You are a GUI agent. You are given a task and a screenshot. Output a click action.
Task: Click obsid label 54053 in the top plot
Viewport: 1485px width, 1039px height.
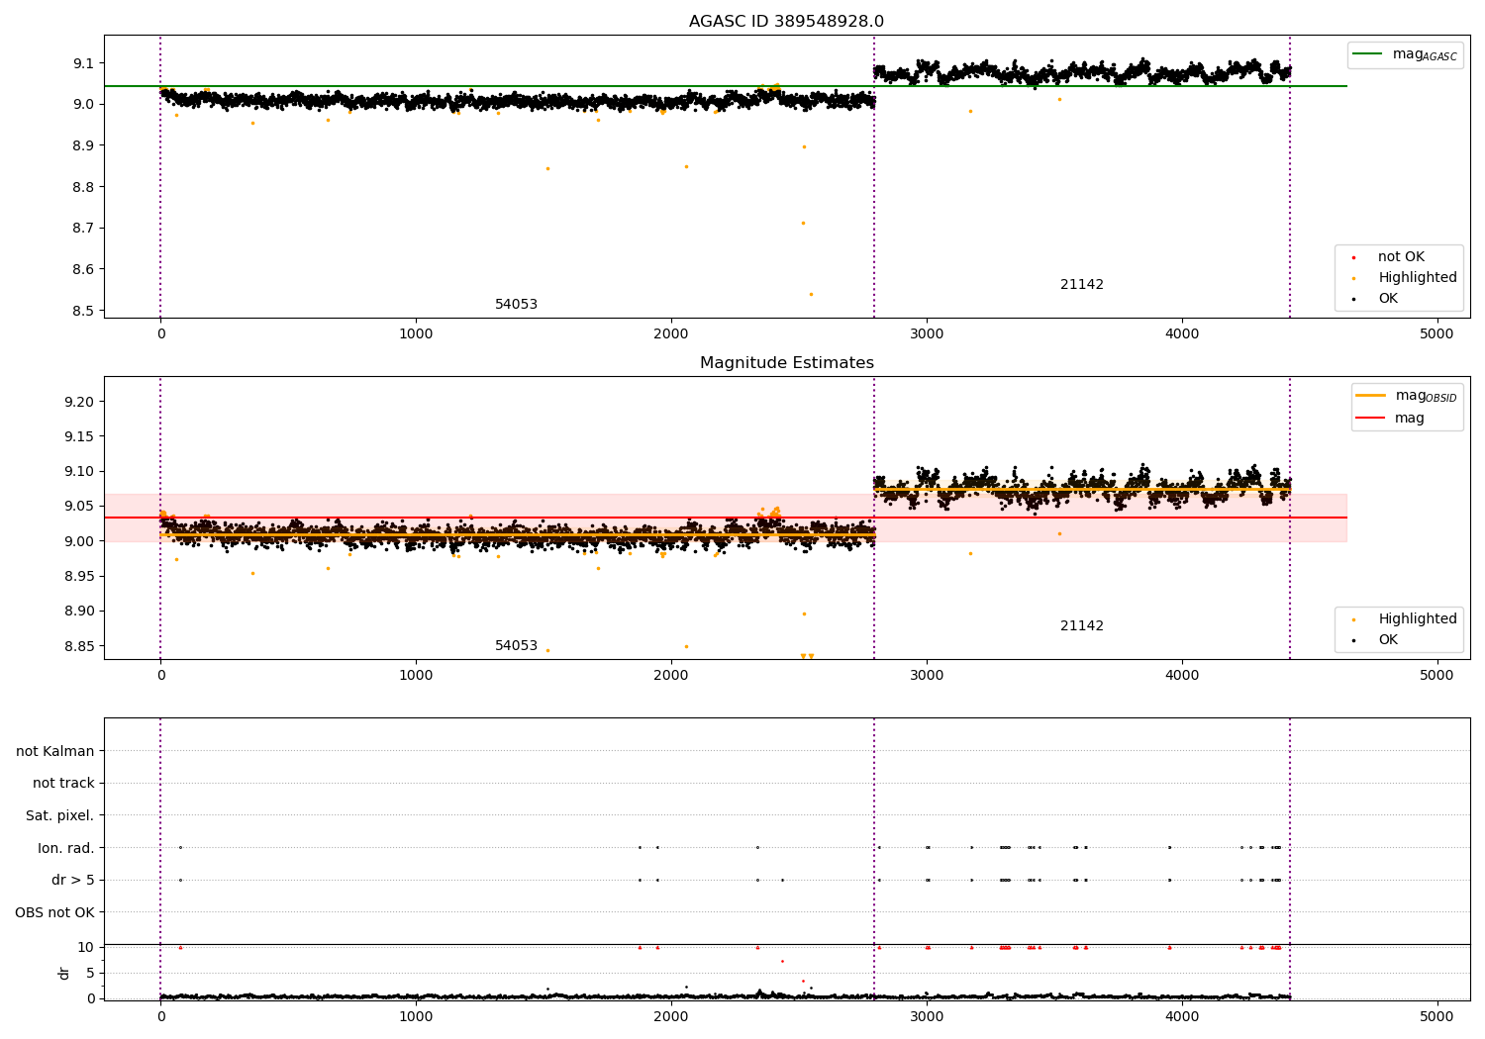[516, 305]
